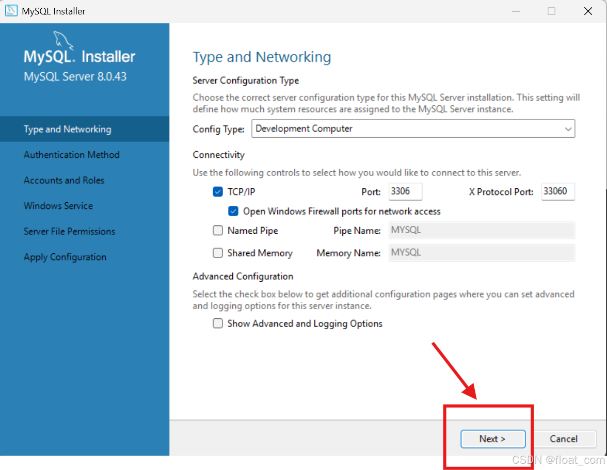Minimize the MySQL Installer window
This screenshot has height=470, width=607.
click(516, 11)
